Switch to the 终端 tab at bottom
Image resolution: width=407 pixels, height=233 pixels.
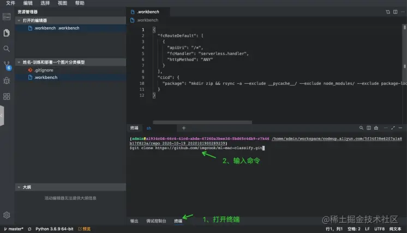coord(178,221)
